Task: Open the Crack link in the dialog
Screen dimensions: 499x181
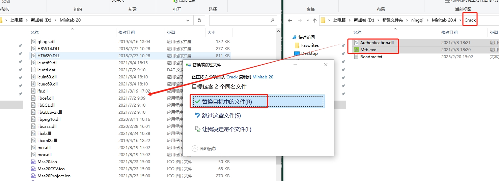Action: 232,77
